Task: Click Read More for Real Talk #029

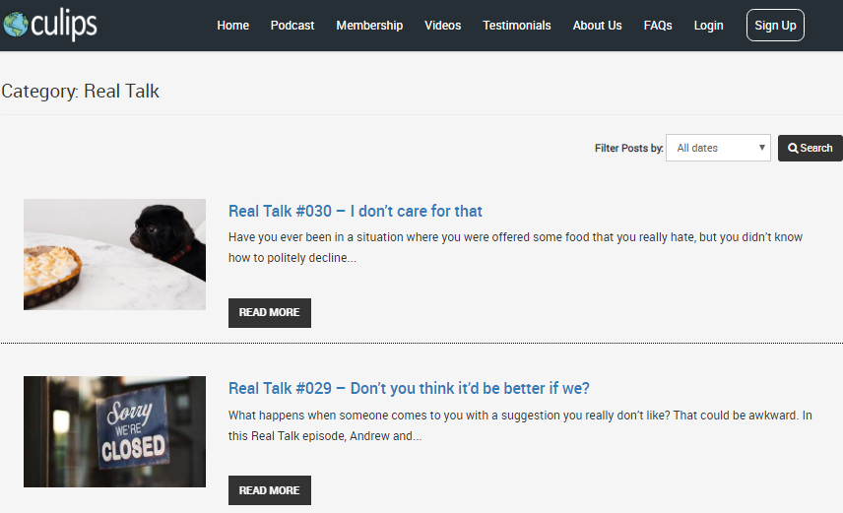Action: tap(269, 490)
